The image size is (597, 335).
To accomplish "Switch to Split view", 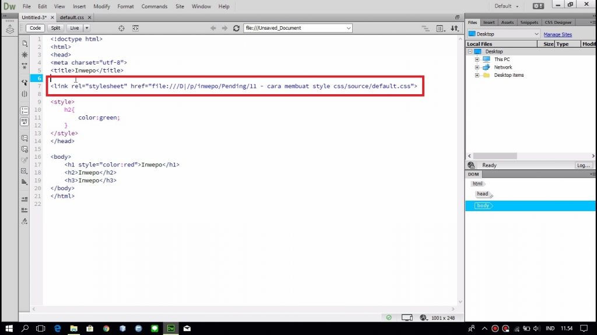I will 55,28.
